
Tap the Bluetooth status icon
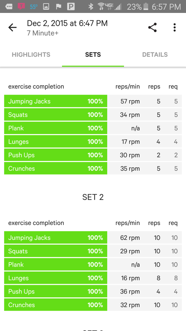[91, 6]
